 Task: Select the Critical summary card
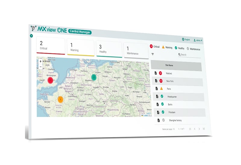click(x=50, y=46)
